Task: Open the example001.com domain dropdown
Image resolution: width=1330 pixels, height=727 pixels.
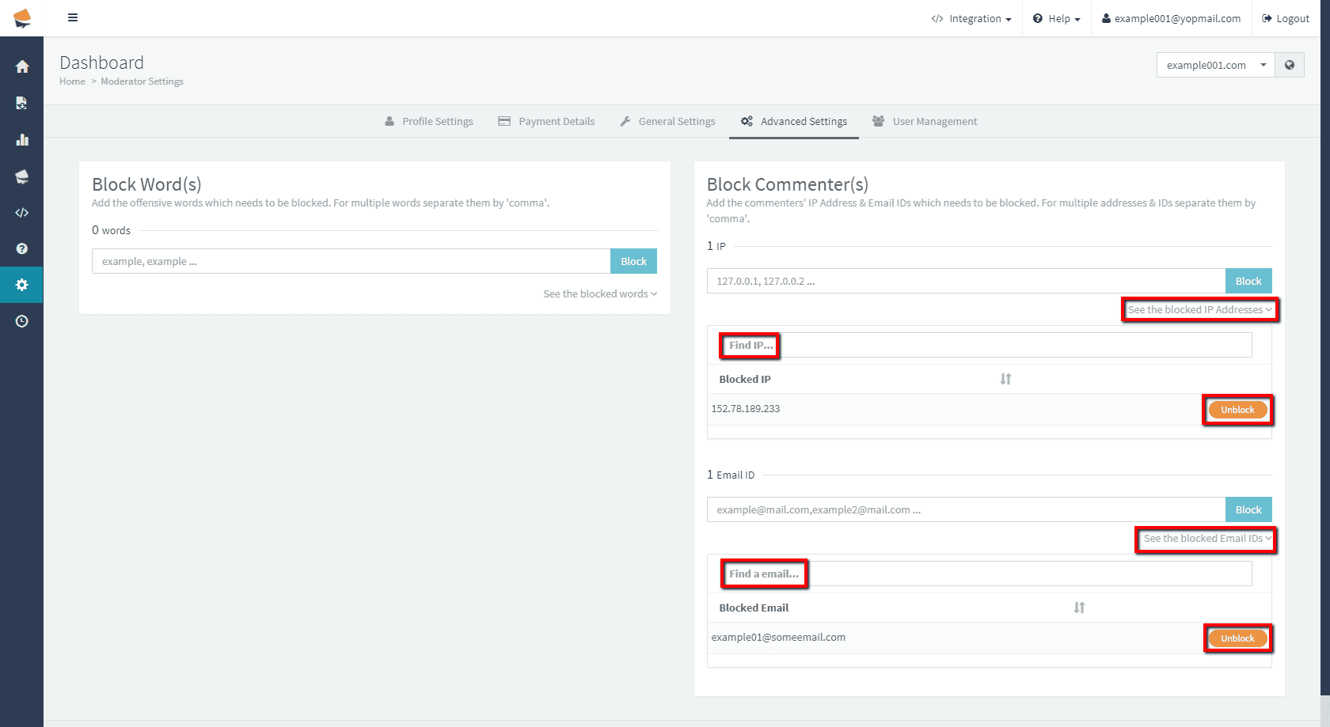Action: coord(1215,65)
